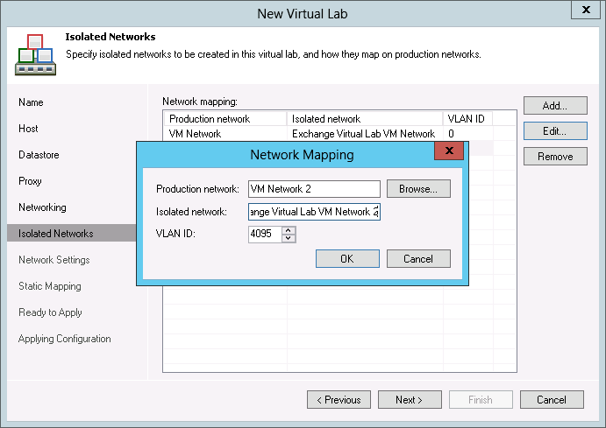Screen dimensions: 606x428
Task: Cancel the New Virtual Lab wizard
Action: [x=552, y=400]
